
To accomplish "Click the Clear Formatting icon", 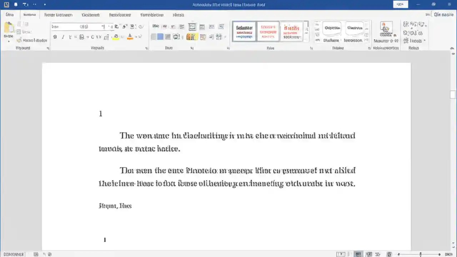I will (141, 26).
